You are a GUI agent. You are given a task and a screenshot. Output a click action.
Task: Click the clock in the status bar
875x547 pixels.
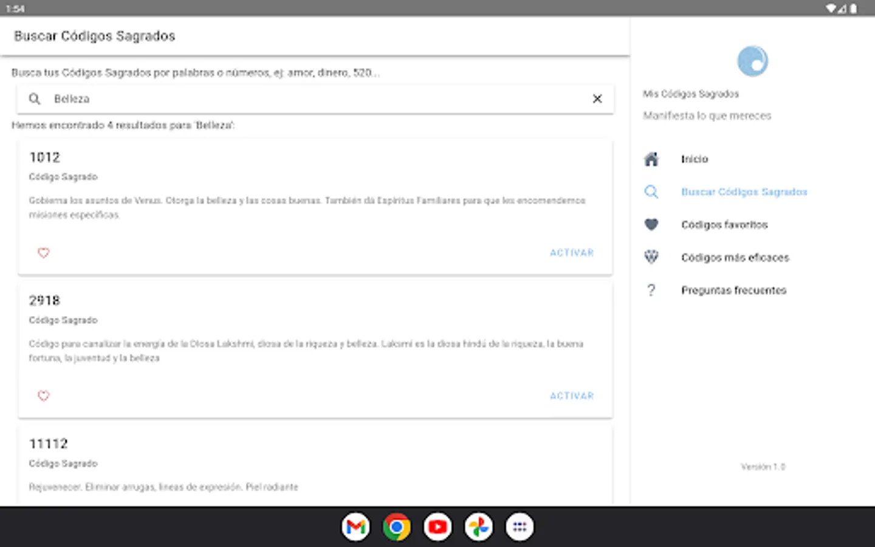coord(15,9)
